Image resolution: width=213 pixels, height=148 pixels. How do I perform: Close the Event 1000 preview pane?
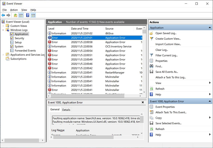pyautogui.click(x=142, y=102)
